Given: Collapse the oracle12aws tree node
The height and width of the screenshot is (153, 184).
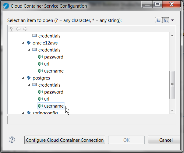Looking at the screenshot, I should 23,43.
